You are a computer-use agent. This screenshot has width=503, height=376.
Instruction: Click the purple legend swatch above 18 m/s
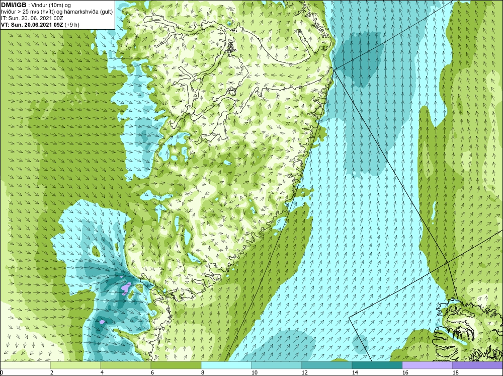click(478, 365)
